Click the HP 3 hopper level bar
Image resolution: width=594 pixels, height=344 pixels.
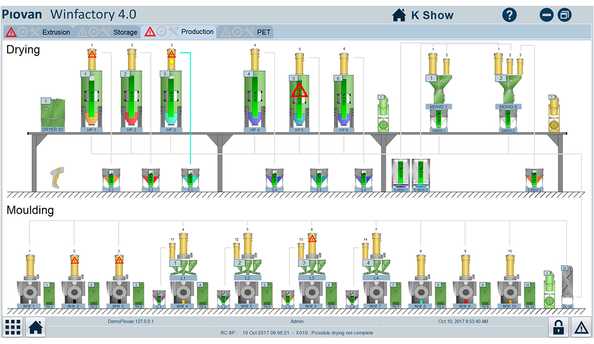pyautogui.click(x=171, y=97)
